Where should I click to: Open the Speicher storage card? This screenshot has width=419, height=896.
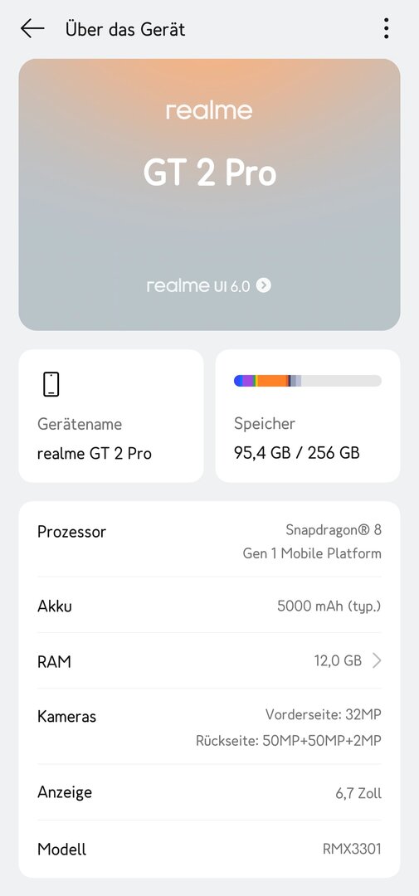point(308,416)
